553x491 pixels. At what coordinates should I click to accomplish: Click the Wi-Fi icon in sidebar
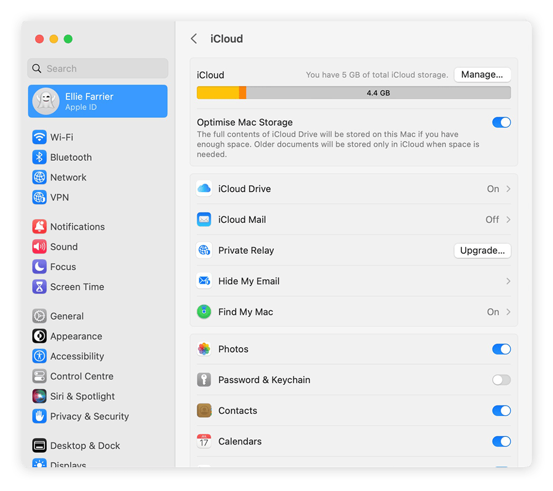click(39, 137)
